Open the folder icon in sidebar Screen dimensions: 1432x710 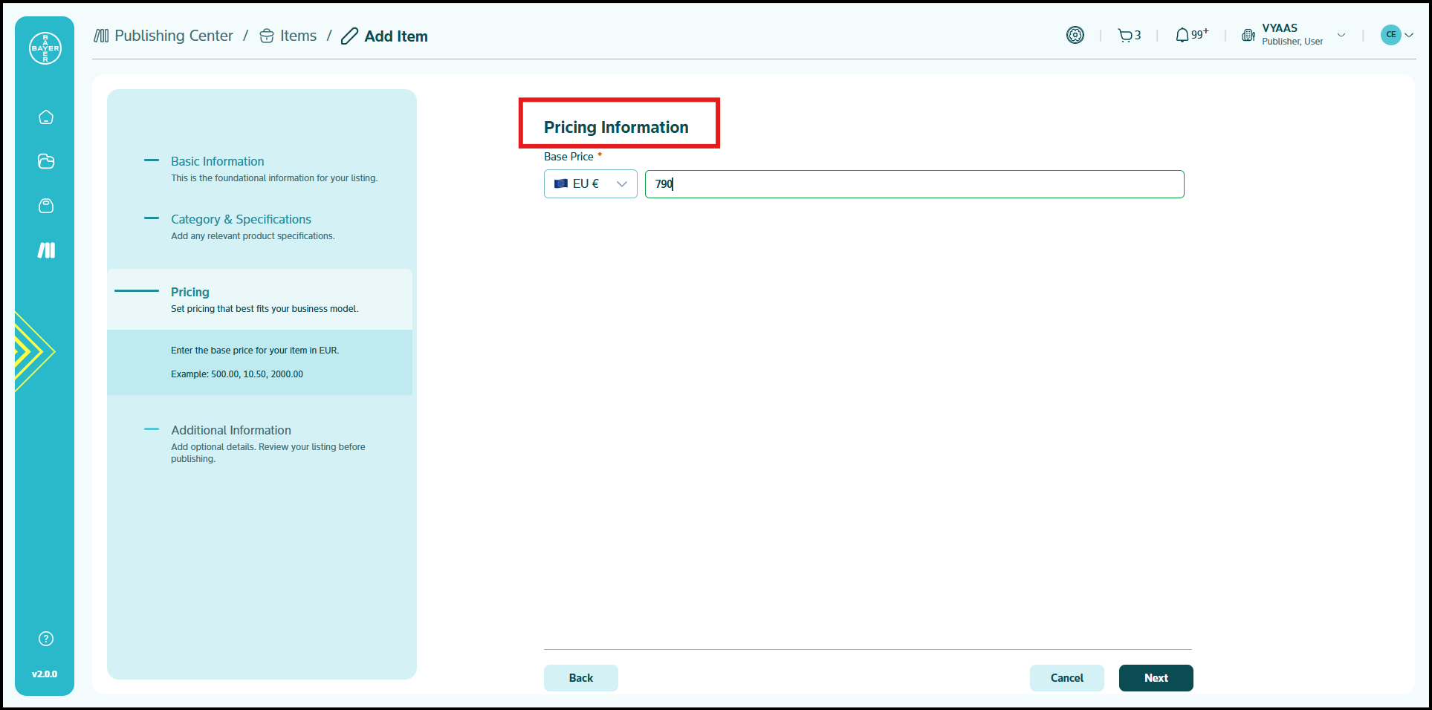coord(46,161)
